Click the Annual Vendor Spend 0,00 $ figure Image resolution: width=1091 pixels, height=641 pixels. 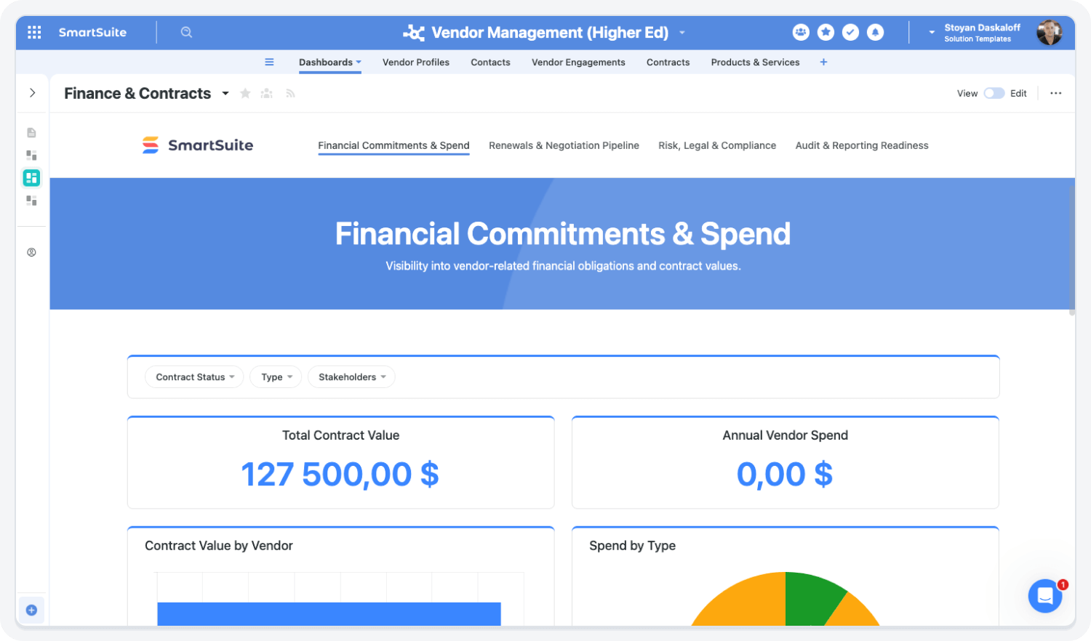(x=785, y=474)
